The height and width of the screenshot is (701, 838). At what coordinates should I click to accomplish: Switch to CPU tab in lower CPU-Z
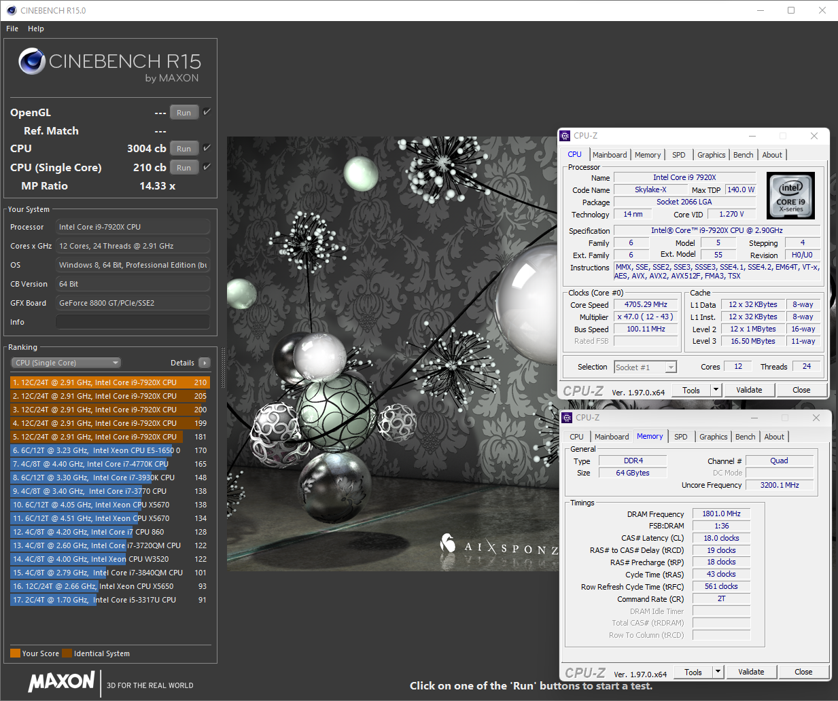pyautogui.click(x=576, y=437)
